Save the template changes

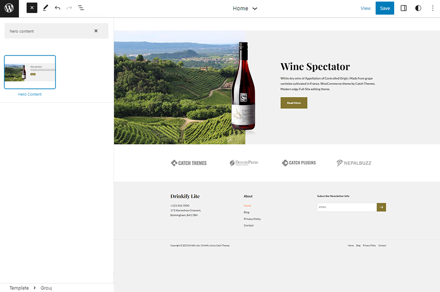coord(385,8)
